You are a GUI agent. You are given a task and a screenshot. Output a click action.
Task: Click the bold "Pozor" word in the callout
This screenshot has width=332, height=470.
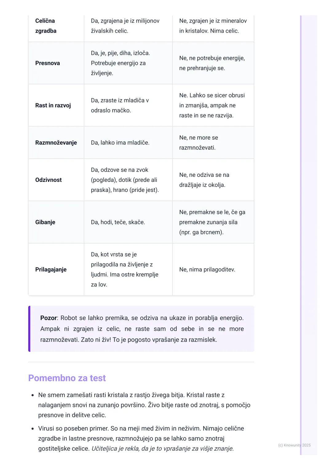tap(49, 318)
